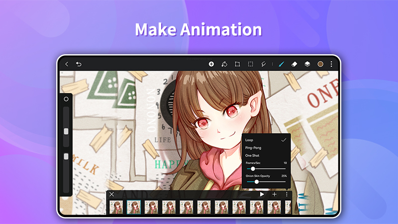
Task: Click the Onion Skin Opacity slider handle
Action: point(257,182)
